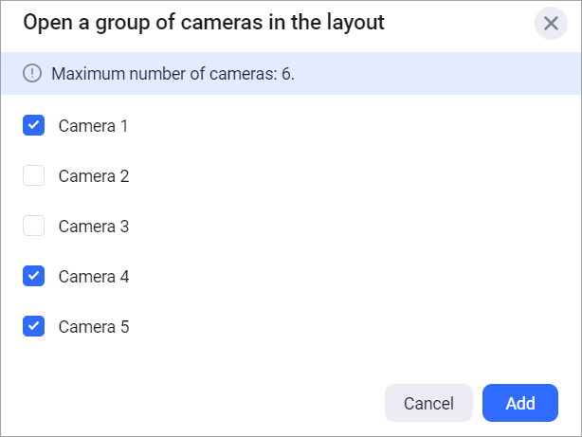Click the info icon in the banner
Viewport: 582px width, 437px height.
click(32, 73)
